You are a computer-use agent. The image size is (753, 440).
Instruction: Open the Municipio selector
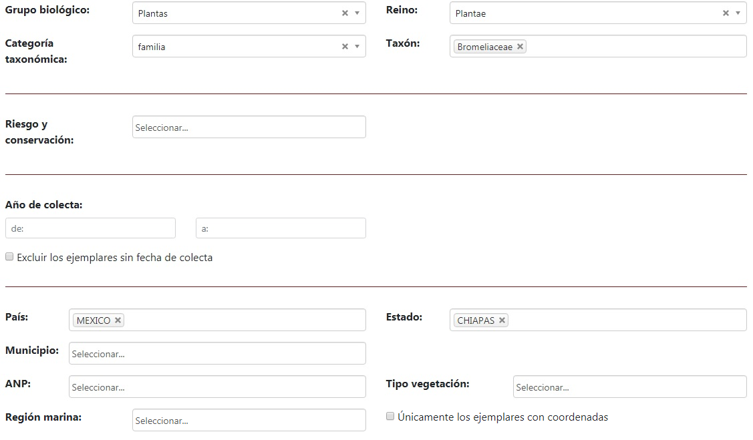(217, 354)
